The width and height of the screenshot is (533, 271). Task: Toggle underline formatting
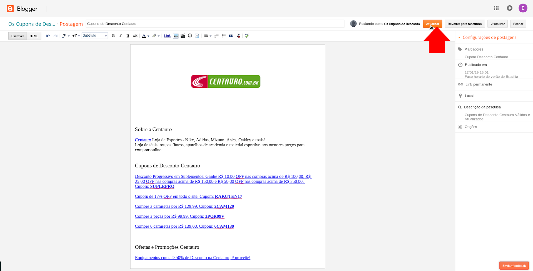tap(128, 36)
